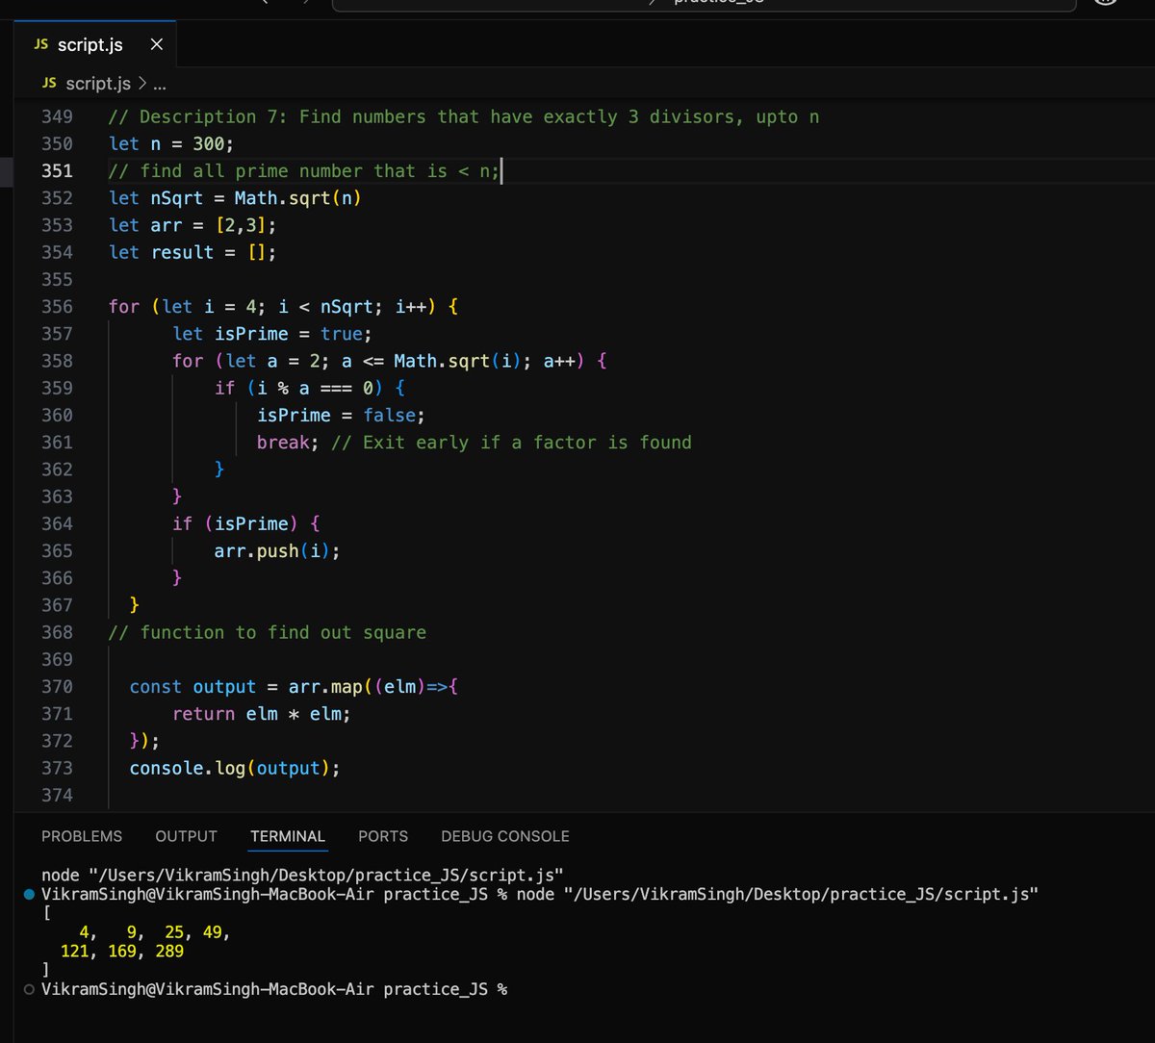This screenshot has height=1043, width=1155.
Task: Click line number 374 in the gutter
Action: (57, 795)
